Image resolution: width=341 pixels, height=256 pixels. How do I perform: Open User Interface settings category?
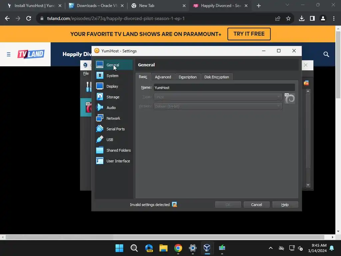coord(114,161)
